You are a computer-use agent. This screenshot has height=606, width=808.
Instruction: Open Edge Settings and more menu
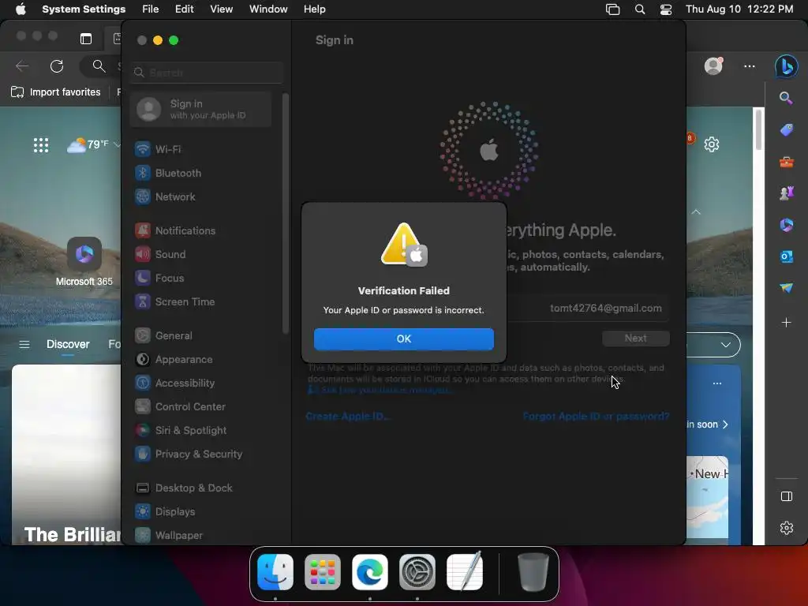[750, 66]
